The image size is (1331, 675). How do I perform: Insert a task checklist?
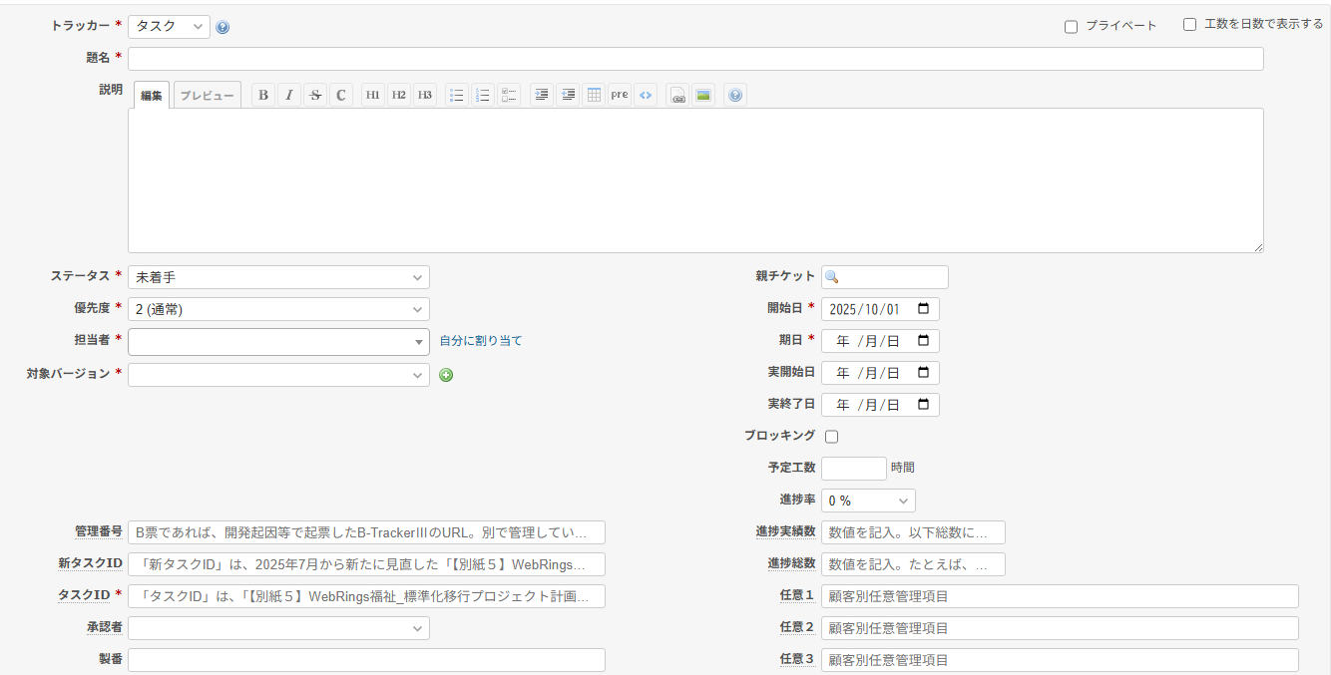509,95
